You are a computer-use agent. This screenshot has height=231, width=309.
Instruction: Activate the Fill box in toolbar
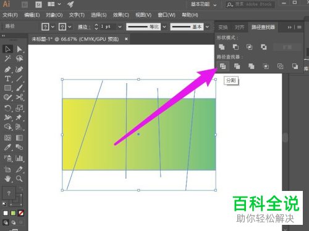tap(9, 193)
